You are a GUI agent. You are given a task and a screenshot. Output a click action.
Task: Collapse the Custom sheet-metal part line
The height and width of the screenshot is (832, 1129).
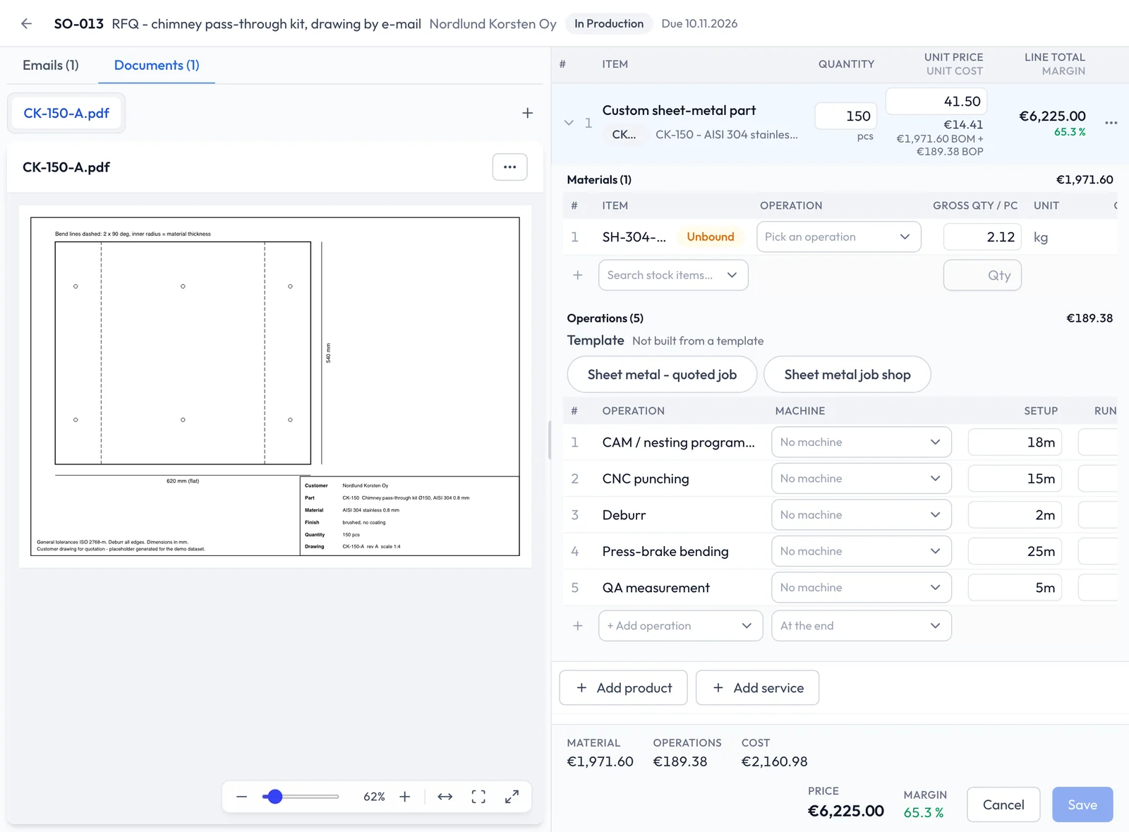(x=569, y=123)
